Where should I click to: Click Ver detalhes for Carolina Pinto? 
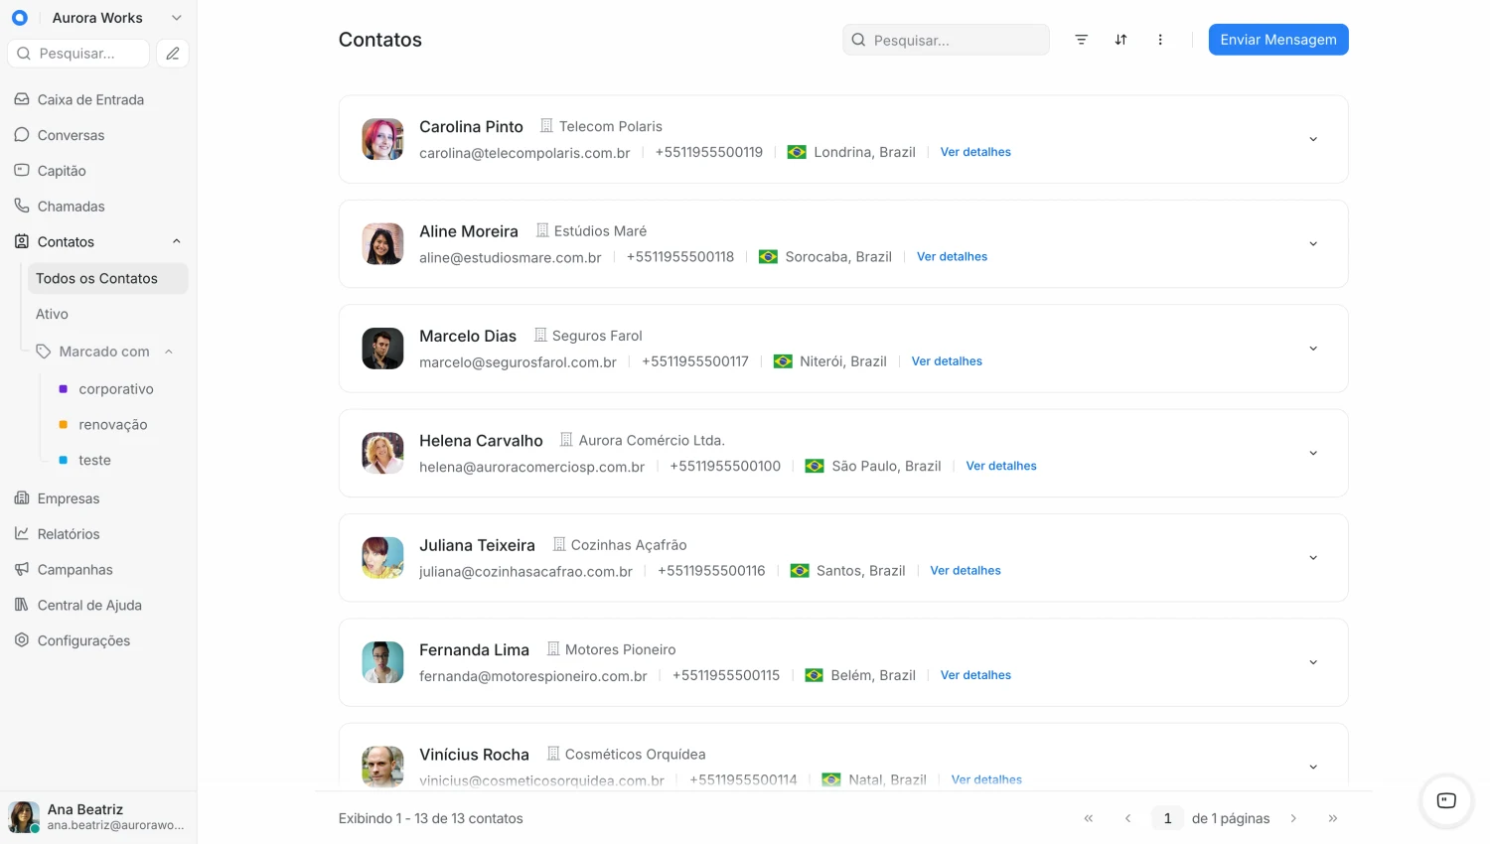point(975,152)
